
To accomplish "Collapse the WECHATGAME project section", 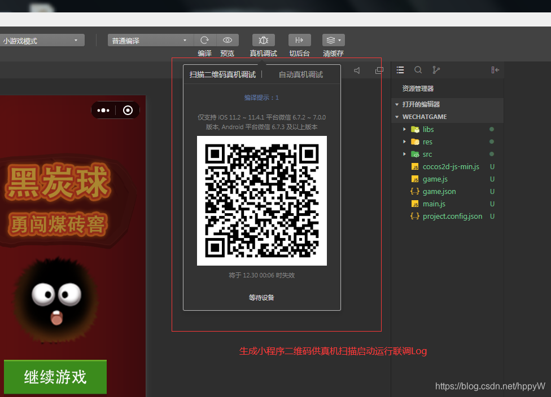I will point(397,117).
